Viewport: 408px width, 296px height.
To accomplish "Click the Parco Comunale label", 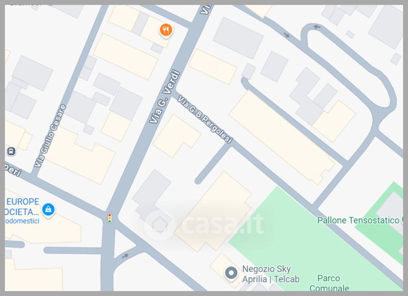I will (x=329, y=283).
